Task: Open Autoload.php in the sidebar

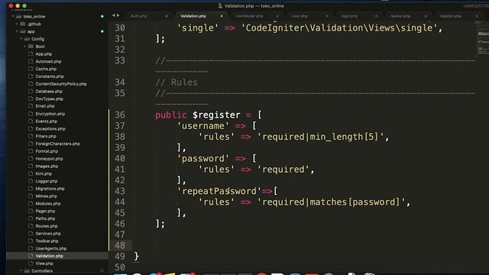Action: [x=48, y=61]
